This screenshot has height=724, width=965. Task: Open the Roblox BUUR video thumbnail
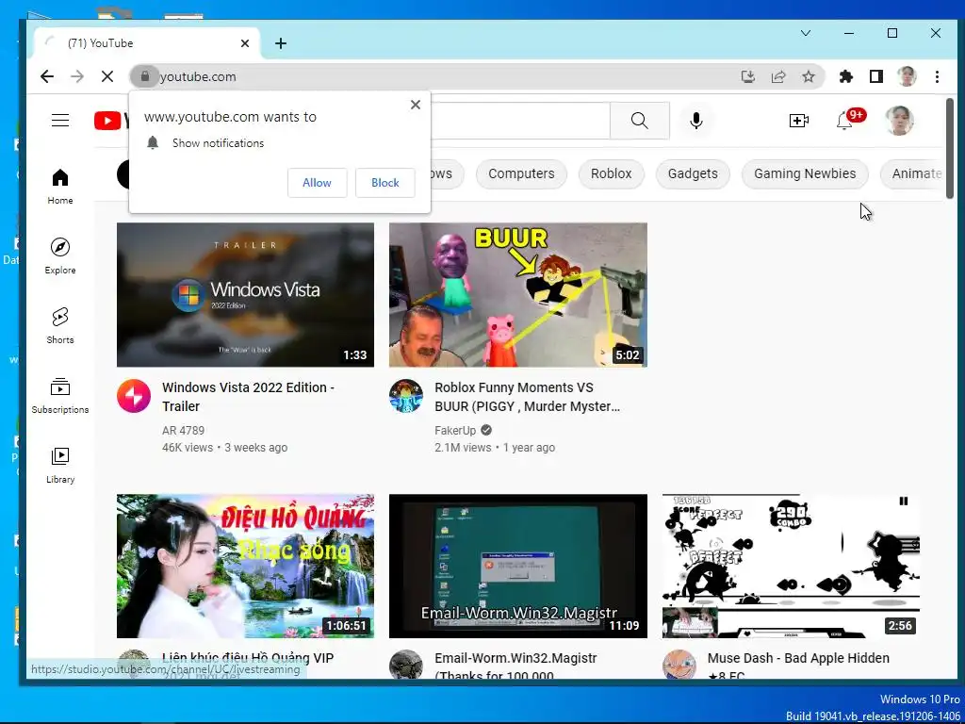pos(518,295)
